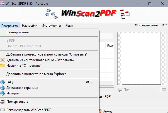Viewport: 168px width, 113px height.
Task: Click the globe icon beside Домашняя страница
Action: [x=3, y=88]
